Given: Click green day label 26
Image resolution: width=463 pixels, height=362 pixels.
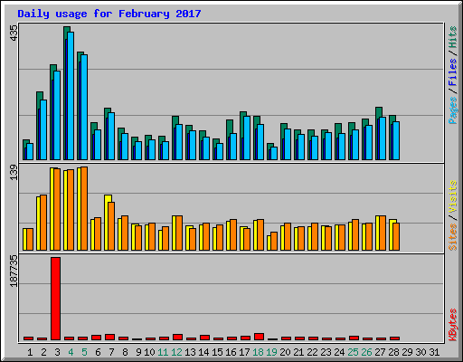Looking at the screenshot, I should (366, 352).
